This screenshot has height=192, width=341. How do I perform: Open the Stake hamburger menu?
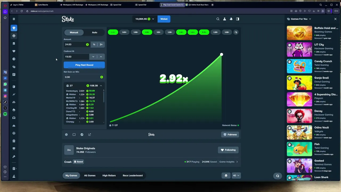coord(14,19)
